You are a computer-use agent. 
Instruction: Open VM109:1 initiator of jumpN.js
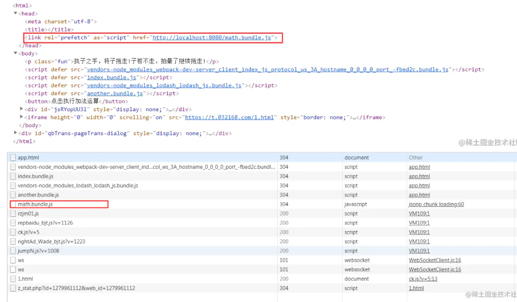click(x=419, y=251)
